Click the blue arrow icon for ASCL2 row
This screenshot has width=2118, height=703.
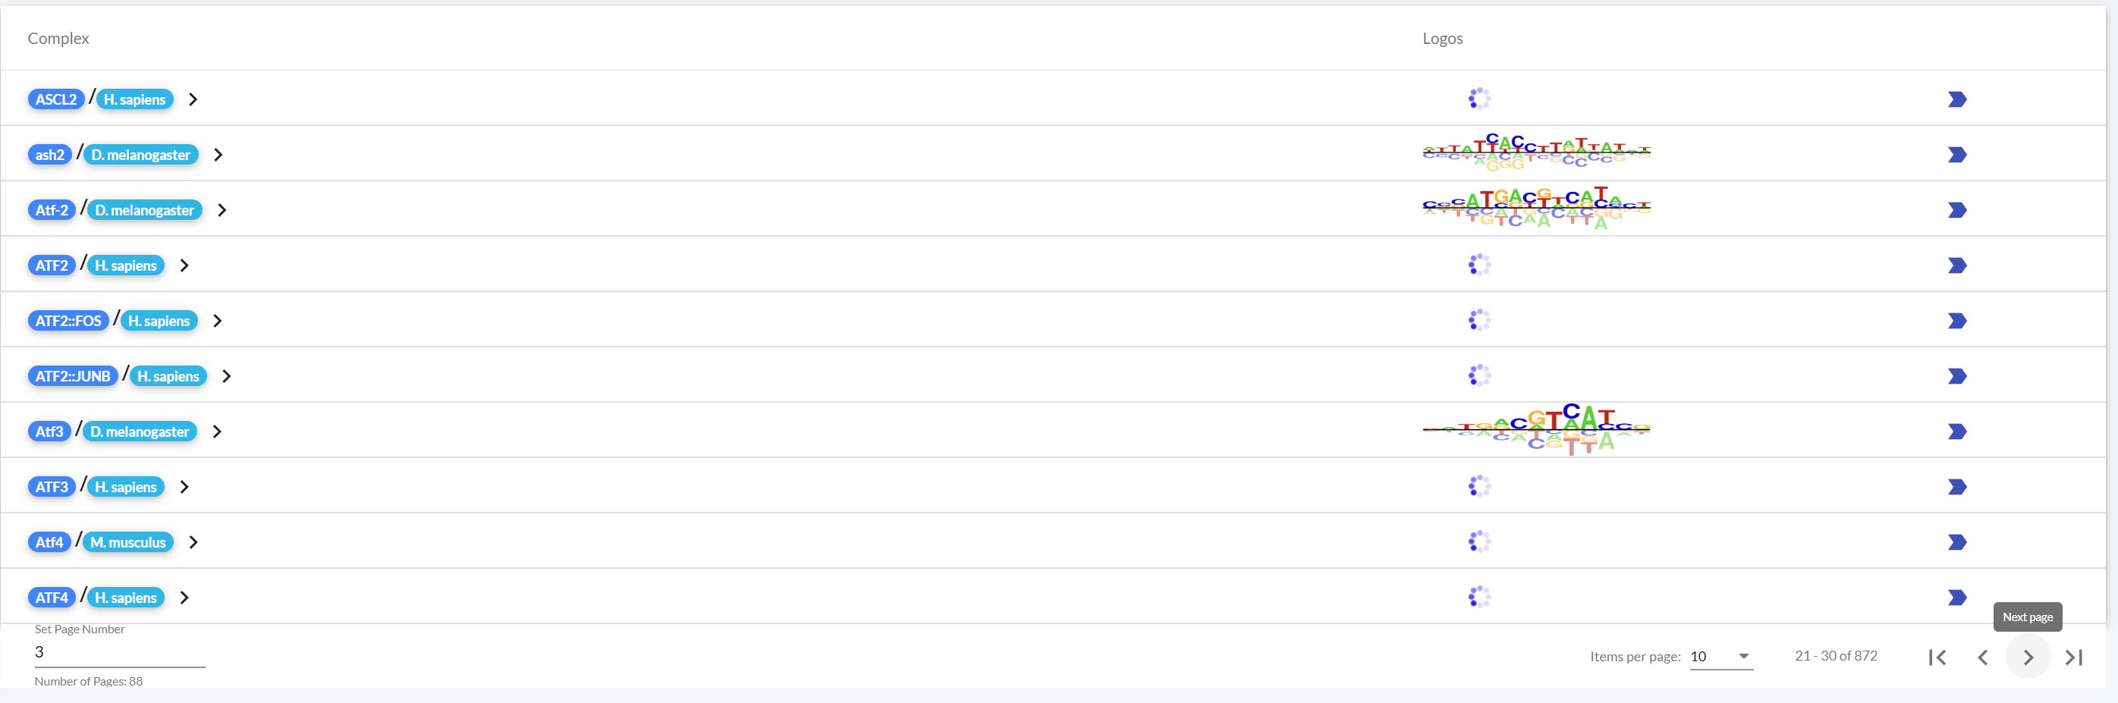1956,99
